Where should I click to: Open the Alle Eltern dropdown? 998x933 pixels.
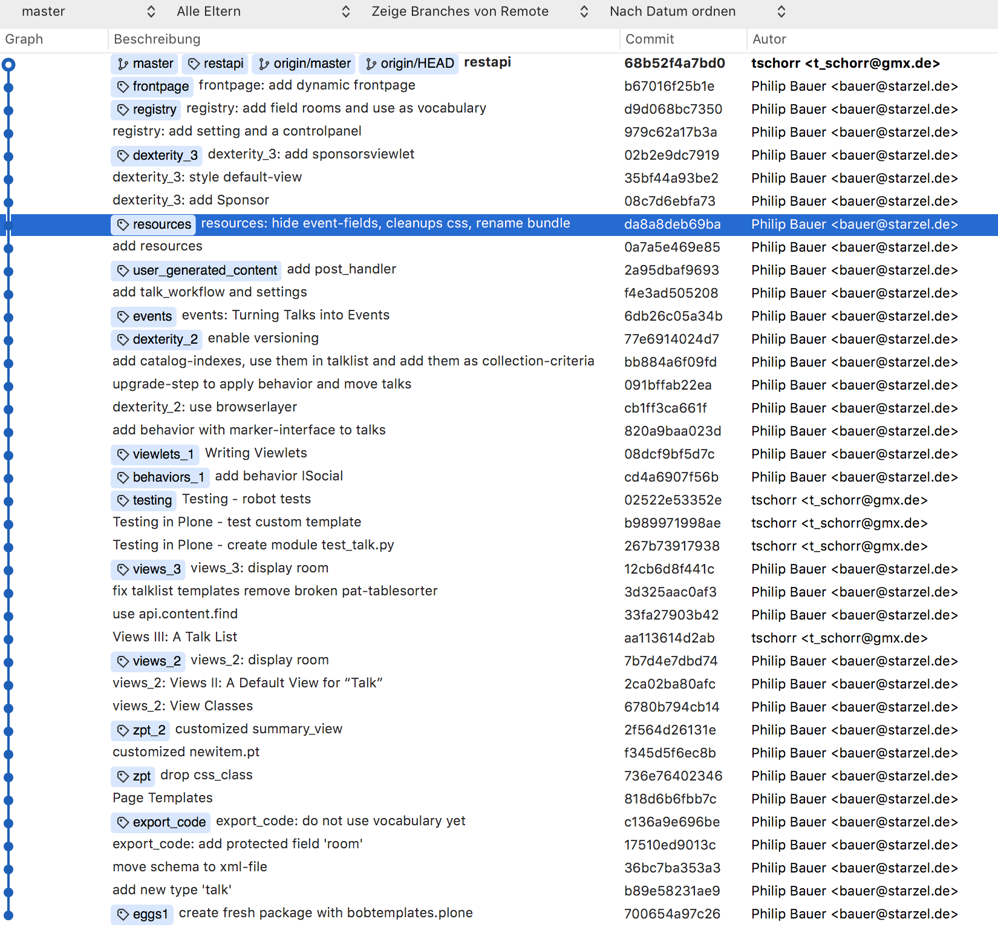point(263,11)
